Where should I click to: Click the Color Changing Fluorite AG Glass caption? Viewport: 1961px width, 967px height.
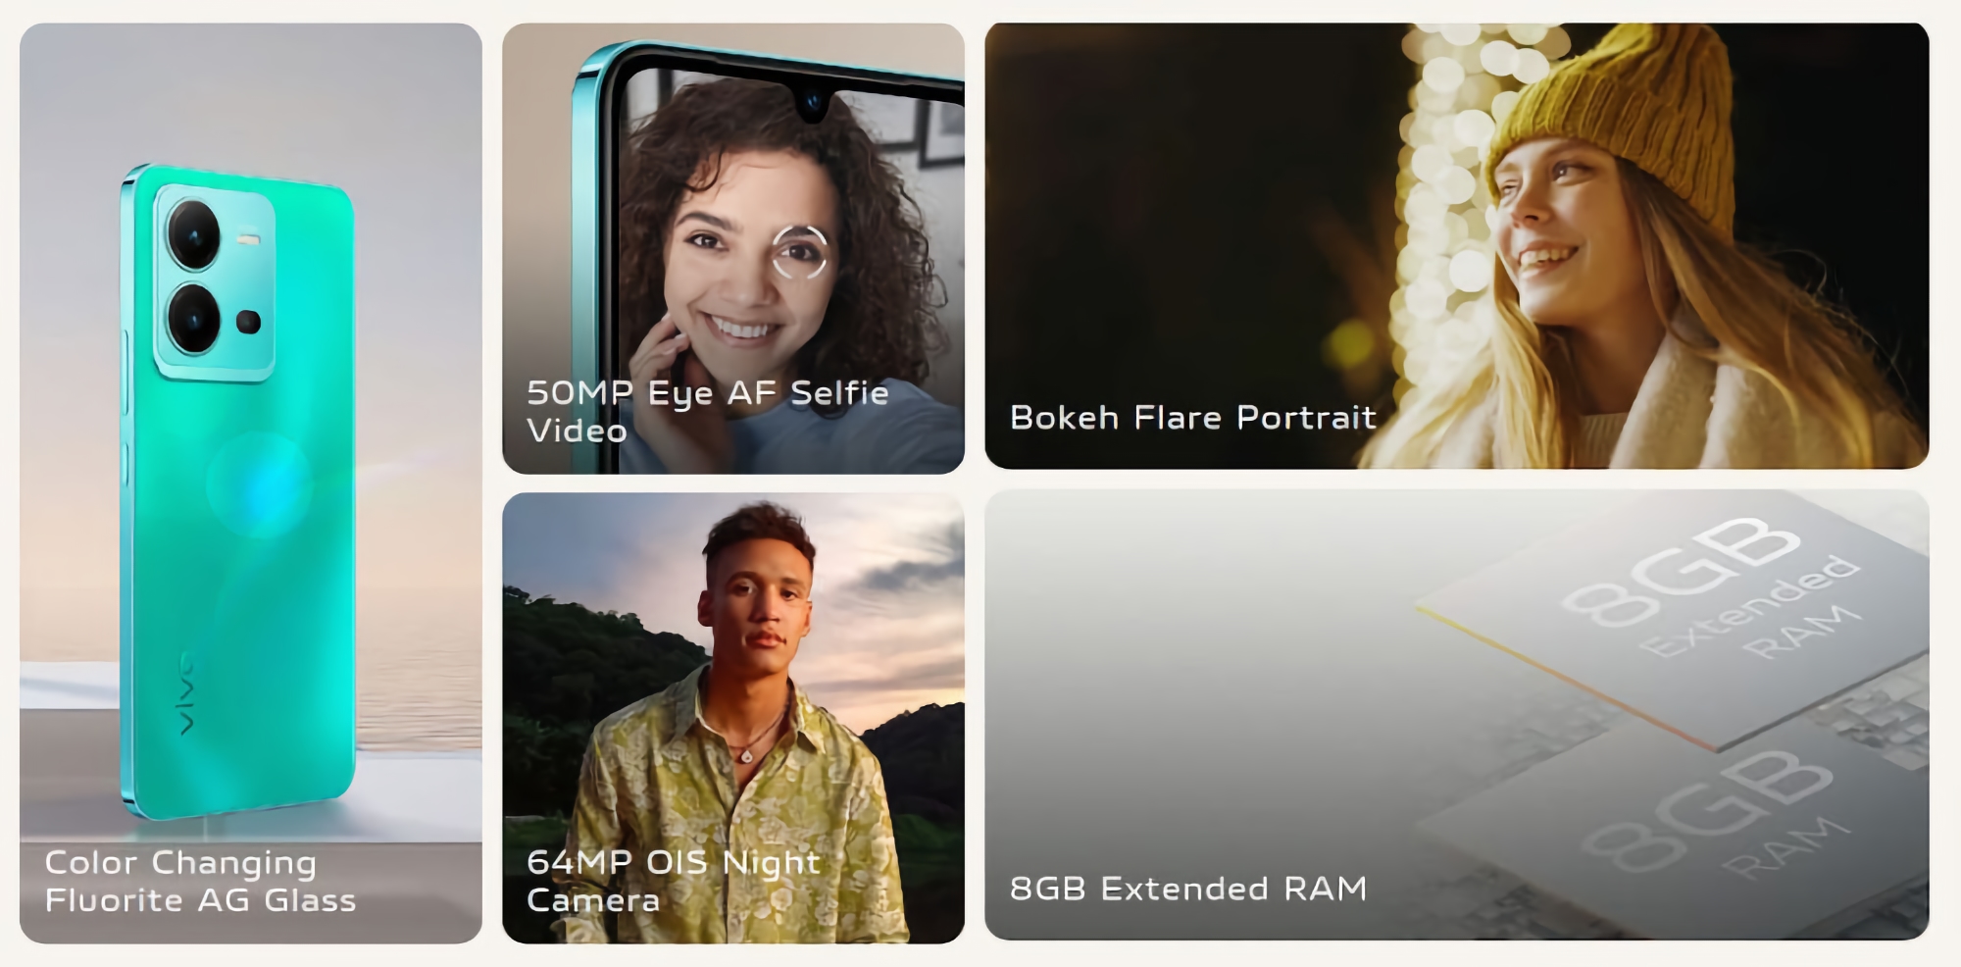(200, 881)
